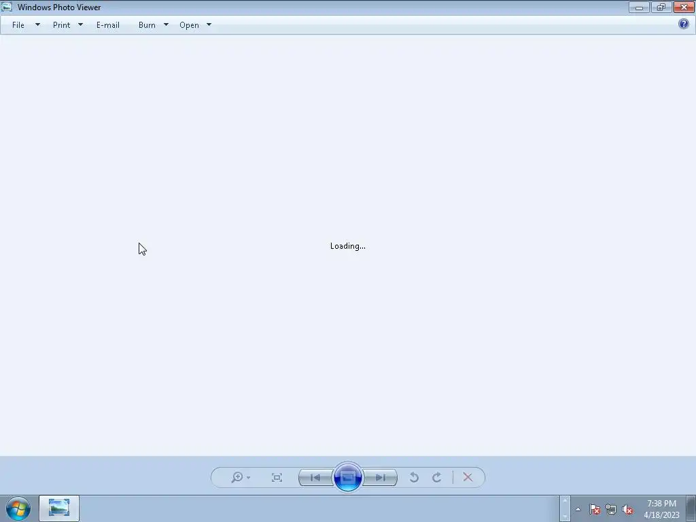Click the Show desktop strip
Screen dimensions: 696x522
tap(691, 508)
